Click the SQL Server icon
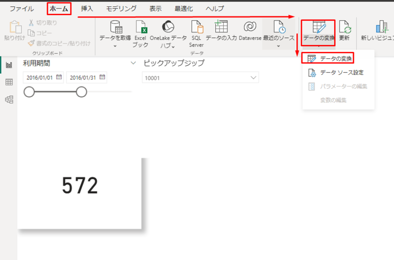This screenshot has height=260, width=394. 197,27
